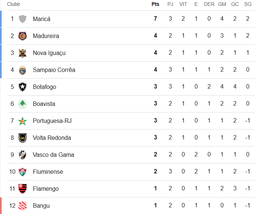This screenshot has width=255, height=214.
Task: Click the Fluminense club crest
Action: tap(23, 172)
